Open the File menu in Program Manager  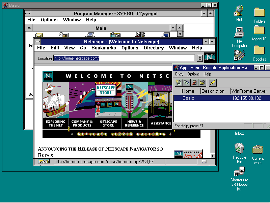pos(31,20)
